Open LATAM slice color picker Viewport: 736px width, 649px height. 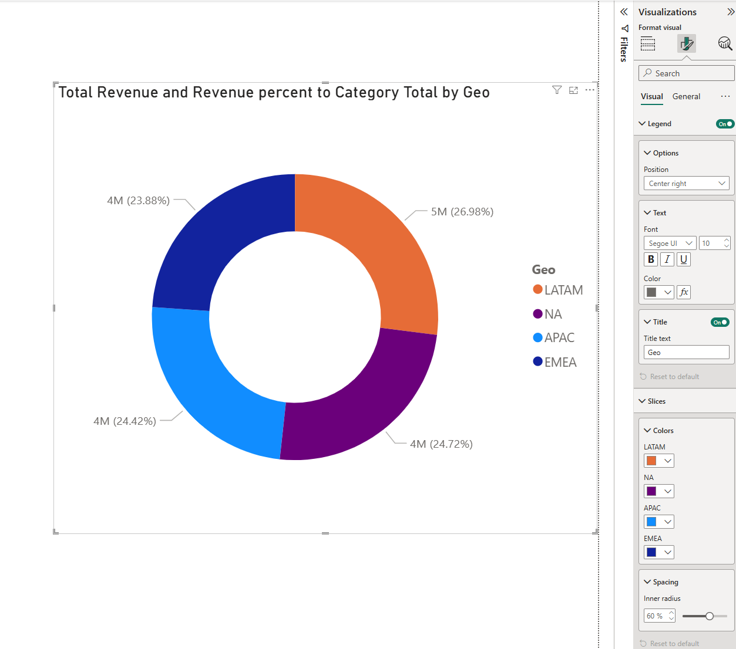659,461
